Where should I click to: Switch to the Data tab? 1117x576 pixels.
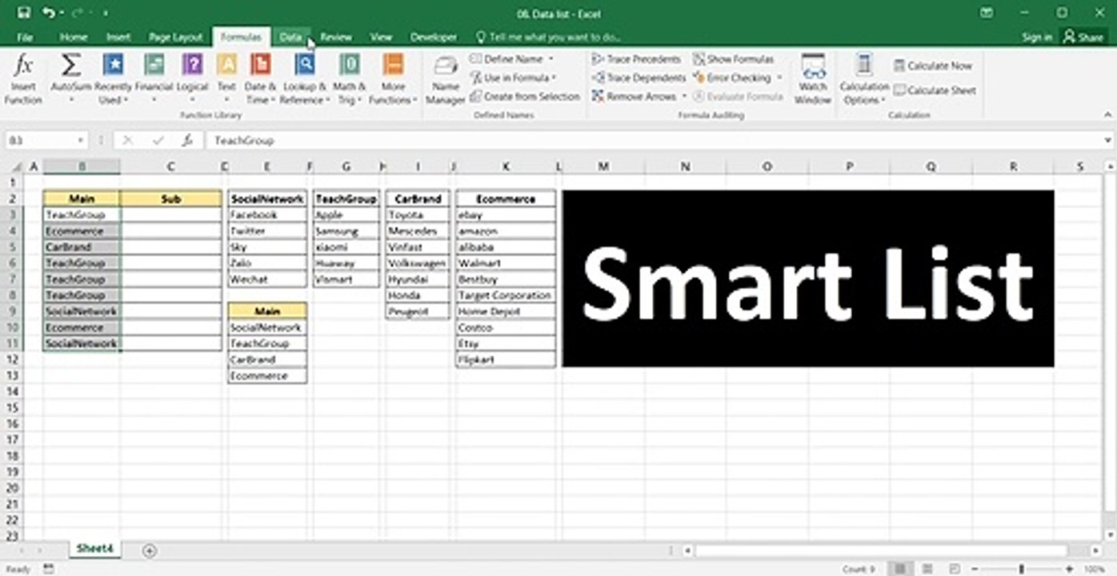pos(290,37)
